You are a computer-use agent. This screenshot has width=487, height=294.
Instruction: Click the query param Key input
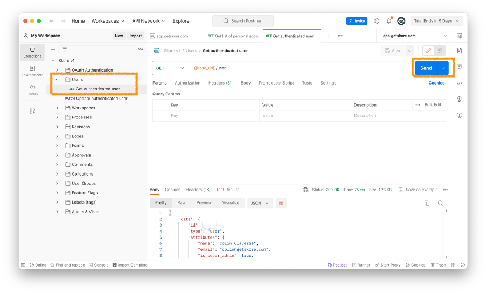[x=213, y=115]
